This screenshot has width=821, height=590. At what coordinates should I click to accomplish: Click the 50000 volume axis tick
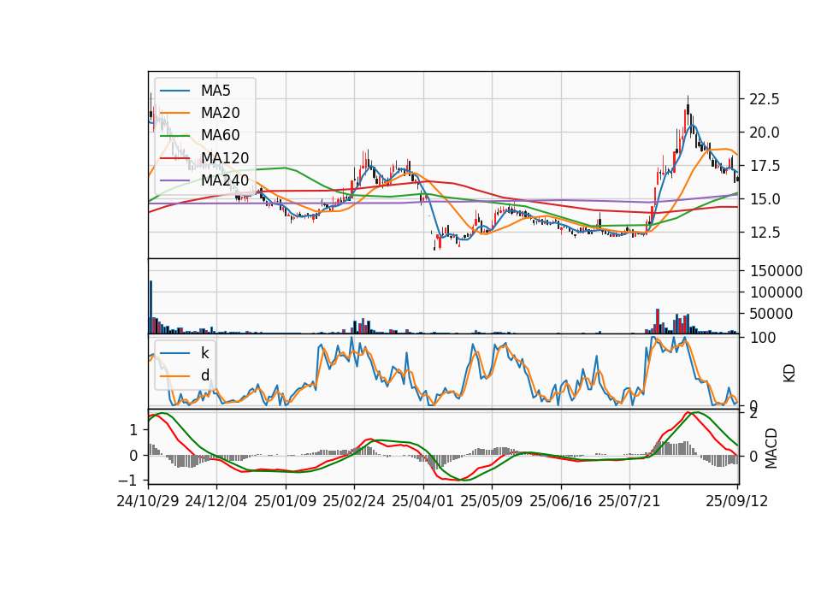(771, 314)
